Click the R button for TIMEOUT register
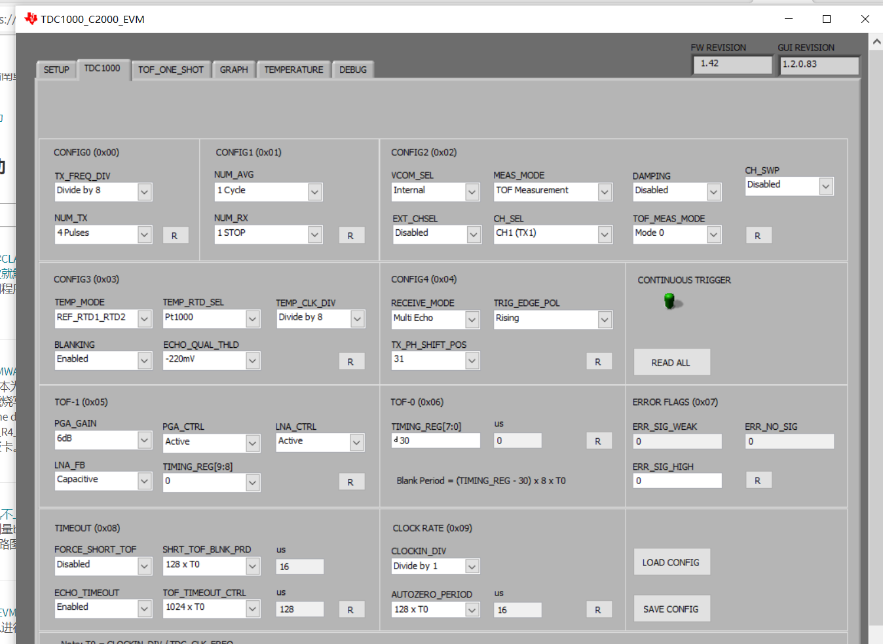 (352, 609)
